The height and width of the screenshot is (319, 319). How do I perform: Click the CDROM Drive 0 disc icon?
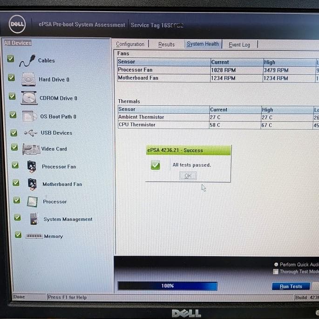[x=29, y=98]
